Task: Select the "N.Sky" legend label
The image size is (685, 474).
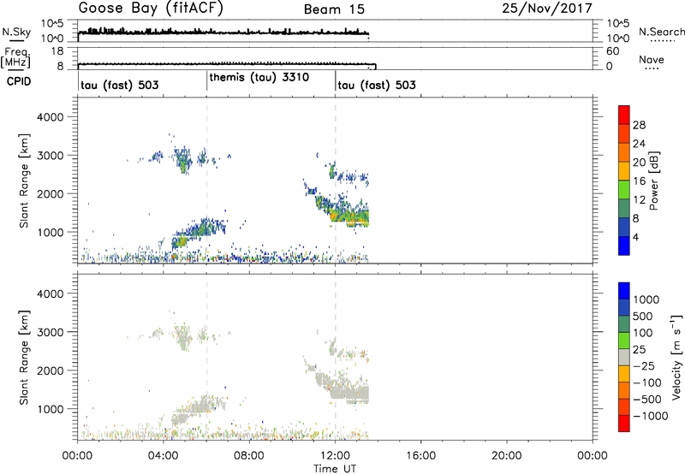Action: 16,32
